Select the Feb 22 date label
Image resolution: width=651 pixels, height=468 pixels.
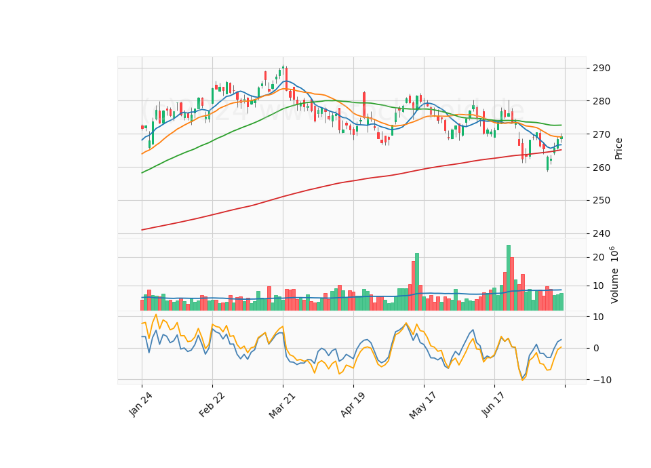point(212,404)
